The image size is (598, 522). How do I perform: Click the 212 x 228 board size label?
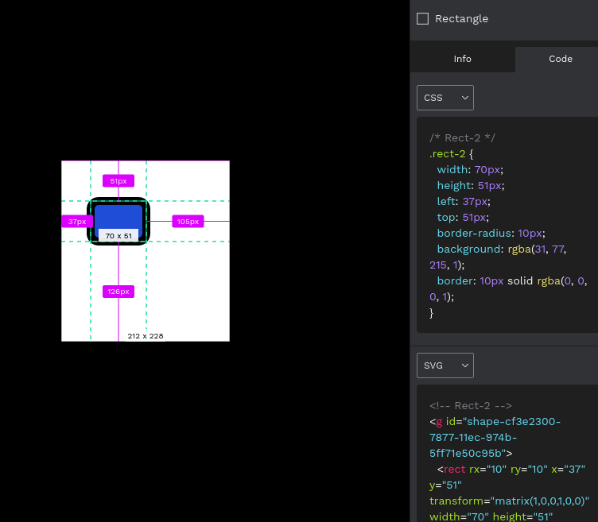(x=145, y=336)
